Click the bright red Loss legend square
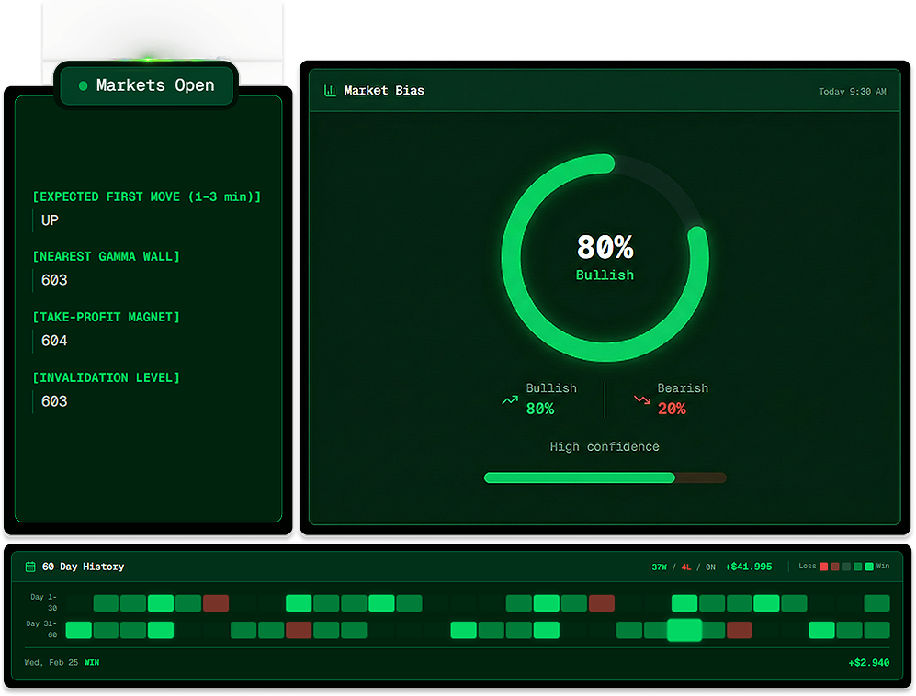 pyautogui.click(x=824, y=567)
